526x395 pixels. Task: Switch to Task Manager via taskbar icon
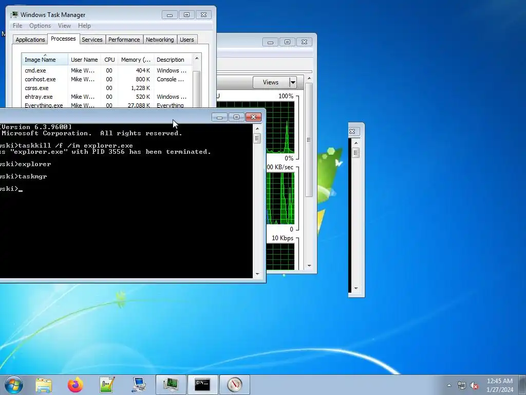point(171,385)
